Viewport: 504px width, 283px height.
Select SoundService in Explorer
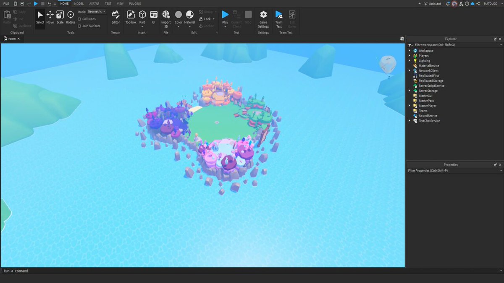click(x=428, y=116)
